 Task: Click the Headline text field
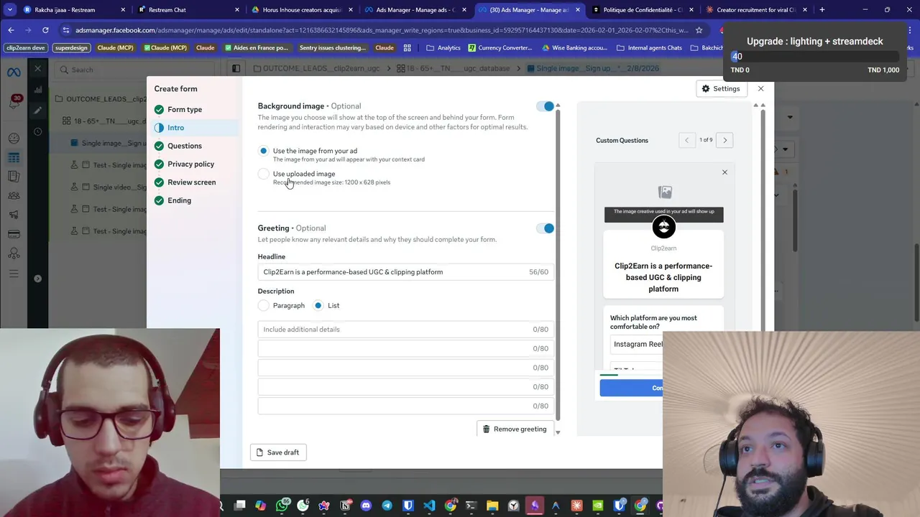coord(405,272)
